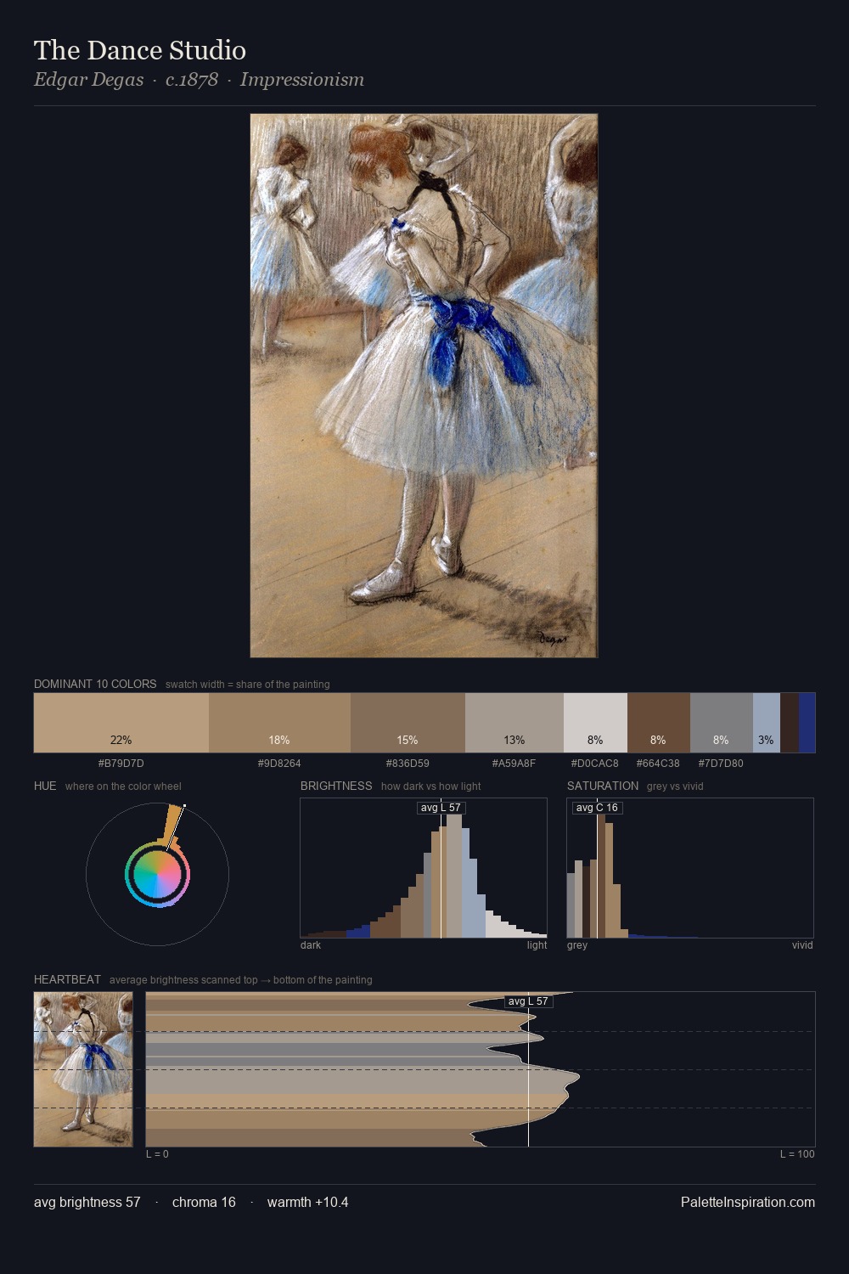This screenshot has height=1274, width=849.
Task: Click the 'HEARTBEAT' section heading
Action: pos(67,979)
